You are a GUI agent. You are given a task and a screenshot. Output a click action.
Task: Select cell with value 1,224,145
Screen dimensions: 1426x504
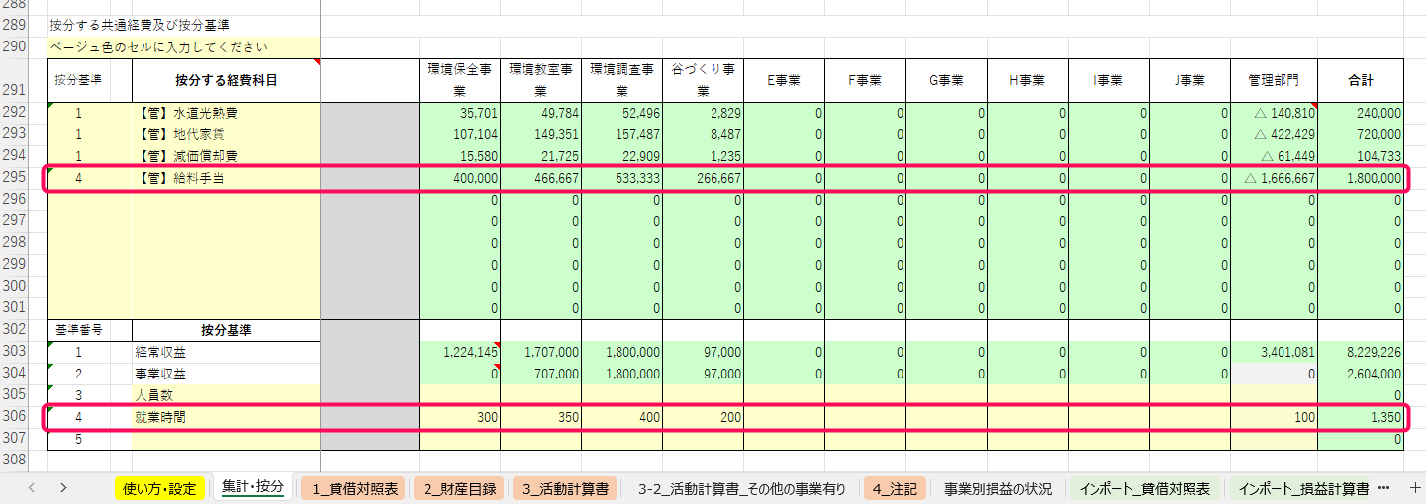[x=459, y=352]
